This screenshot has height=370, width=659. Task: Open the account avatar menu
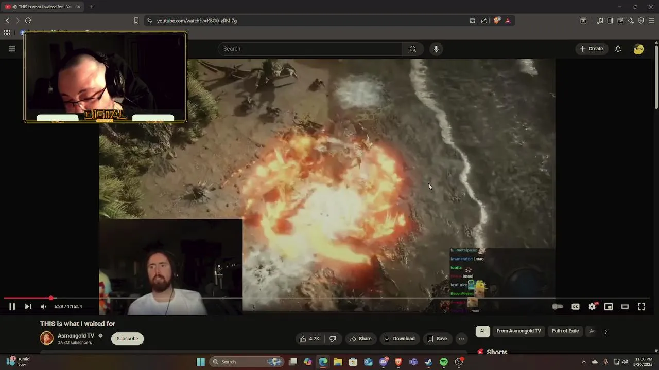tap(638, 49)
